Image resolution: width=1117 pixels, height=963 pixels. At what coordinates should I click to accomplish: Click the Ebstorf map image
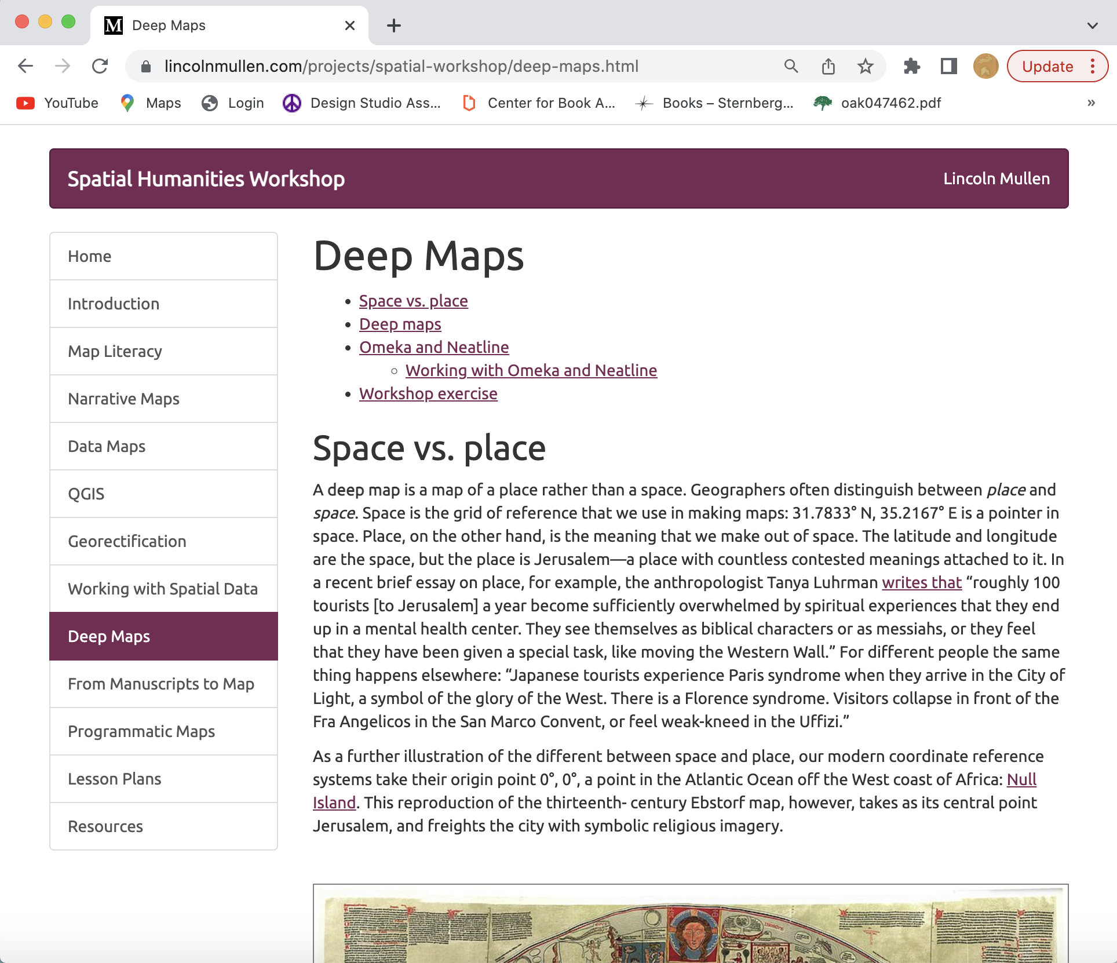pyautogui.click(x=691, y=924)
